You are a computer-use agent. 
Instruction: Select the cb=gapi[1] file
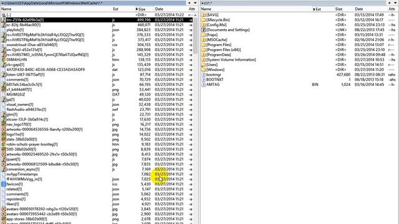(97, 65)
